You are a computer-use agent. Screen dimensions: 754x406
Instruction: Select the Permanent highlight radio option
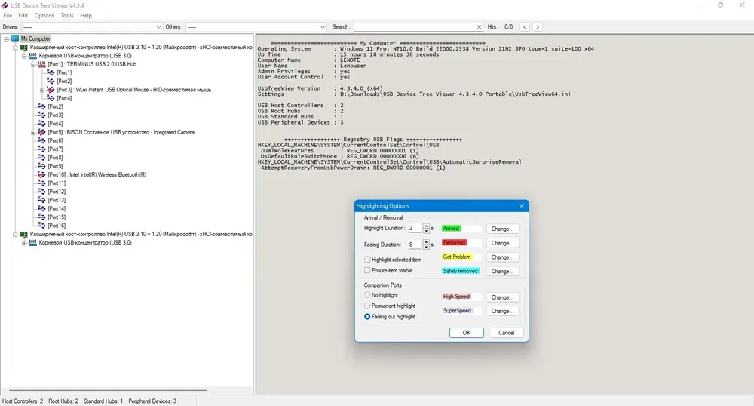367,306
